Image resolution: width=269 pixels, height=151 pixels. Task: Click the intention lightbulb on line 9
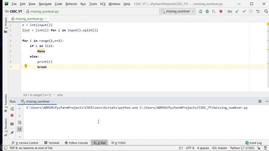pos(26,66)
